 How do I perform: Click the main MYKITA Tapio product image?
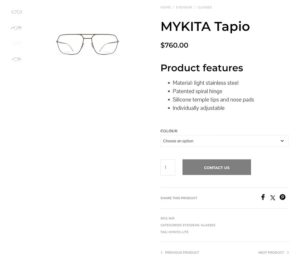tap(87, 44)
